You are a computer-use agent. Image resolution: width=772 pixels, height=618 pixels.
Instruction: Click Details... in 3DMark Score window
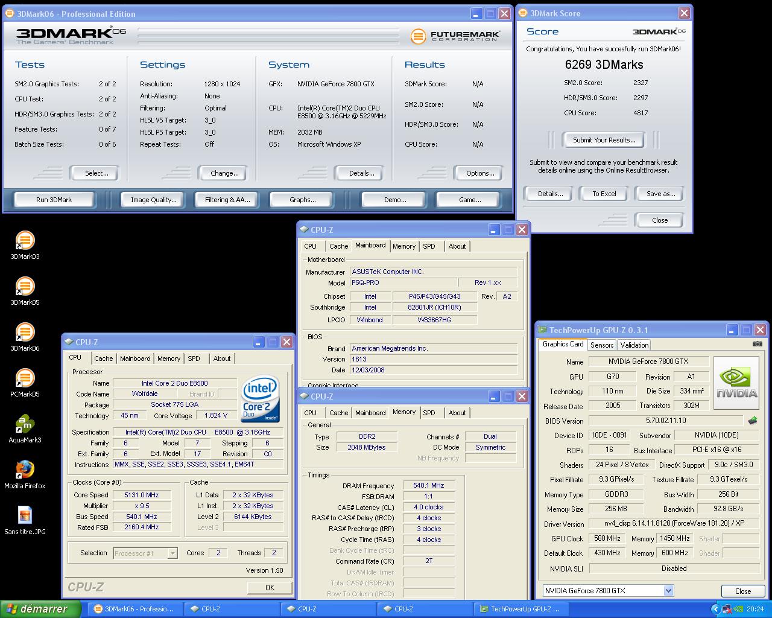(550, 194)
